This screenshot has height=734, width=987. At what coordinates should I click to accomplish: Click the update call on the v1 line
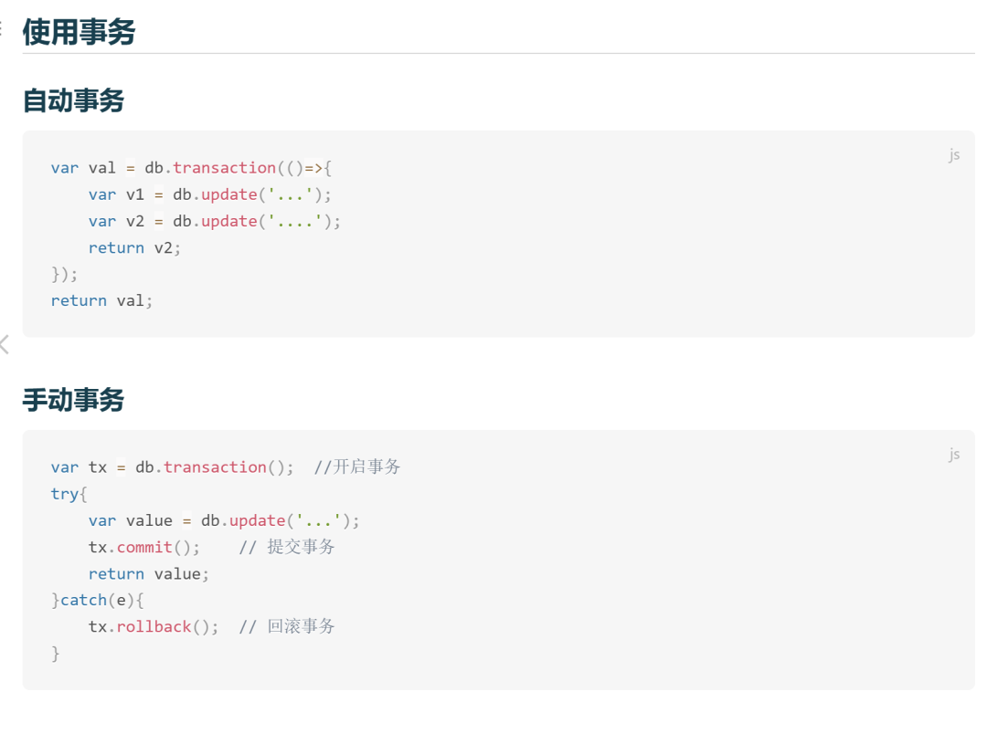pyautogui.click(x=229, y=195)
